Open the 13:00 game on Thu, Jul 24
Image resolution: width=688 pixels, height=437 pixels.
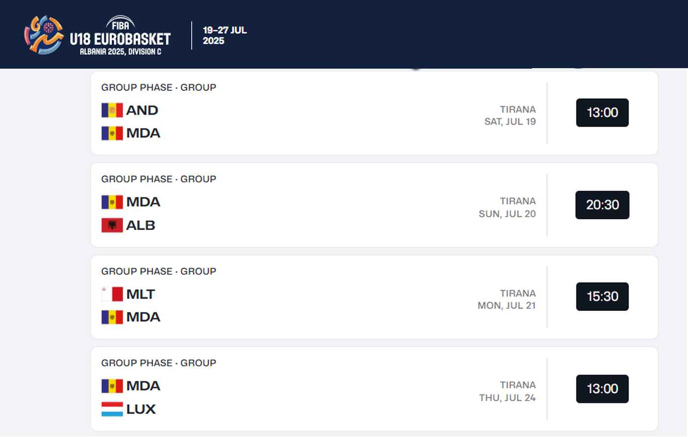(x=602, y=389)
